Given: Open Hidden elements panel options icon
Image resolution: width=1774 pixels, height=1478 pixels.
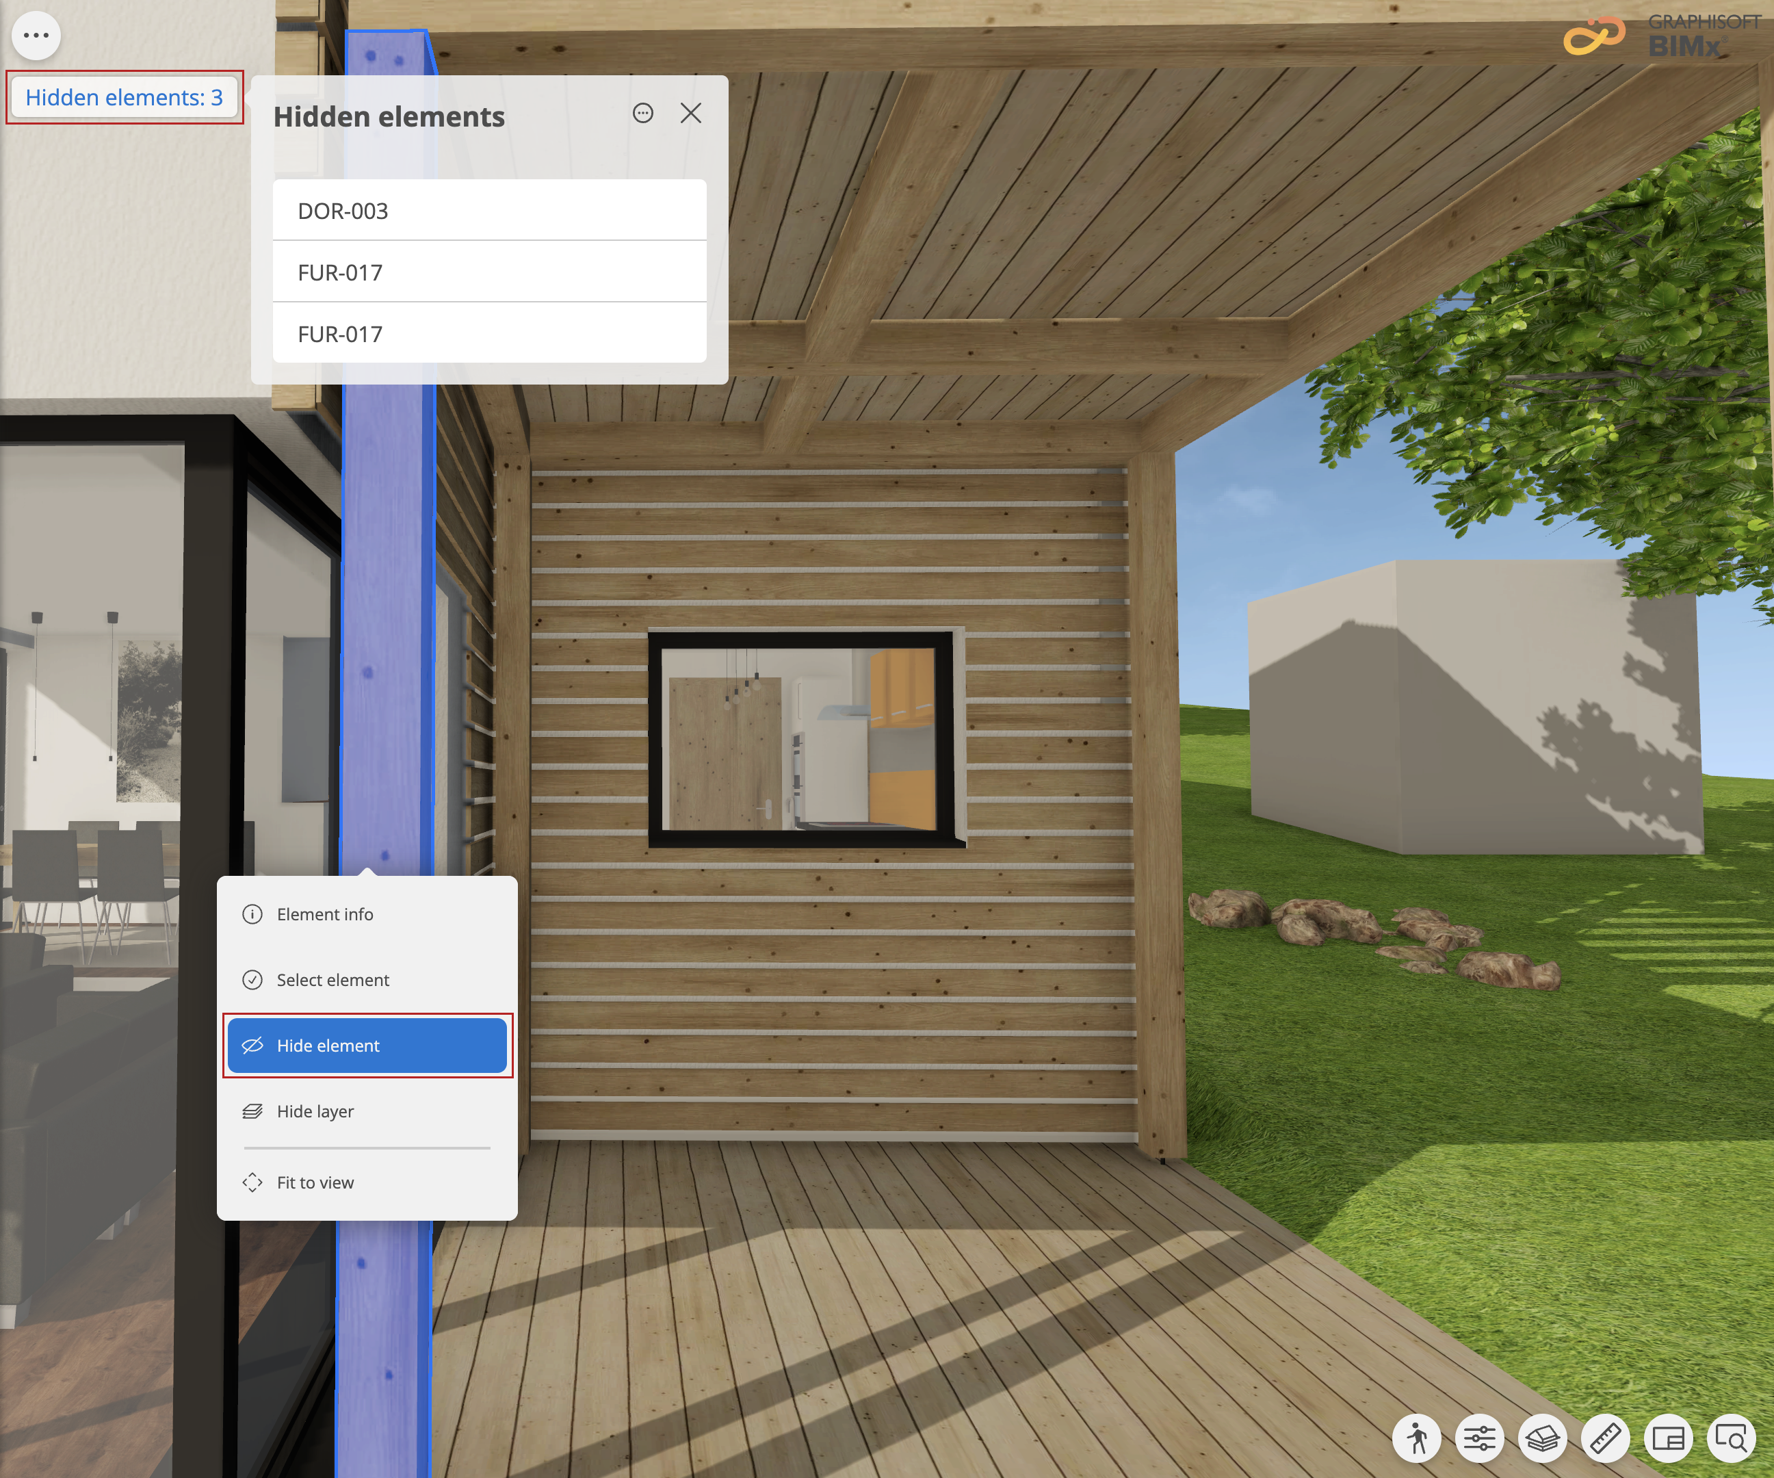Looking at the screenshot, I should tap(643, 113).
